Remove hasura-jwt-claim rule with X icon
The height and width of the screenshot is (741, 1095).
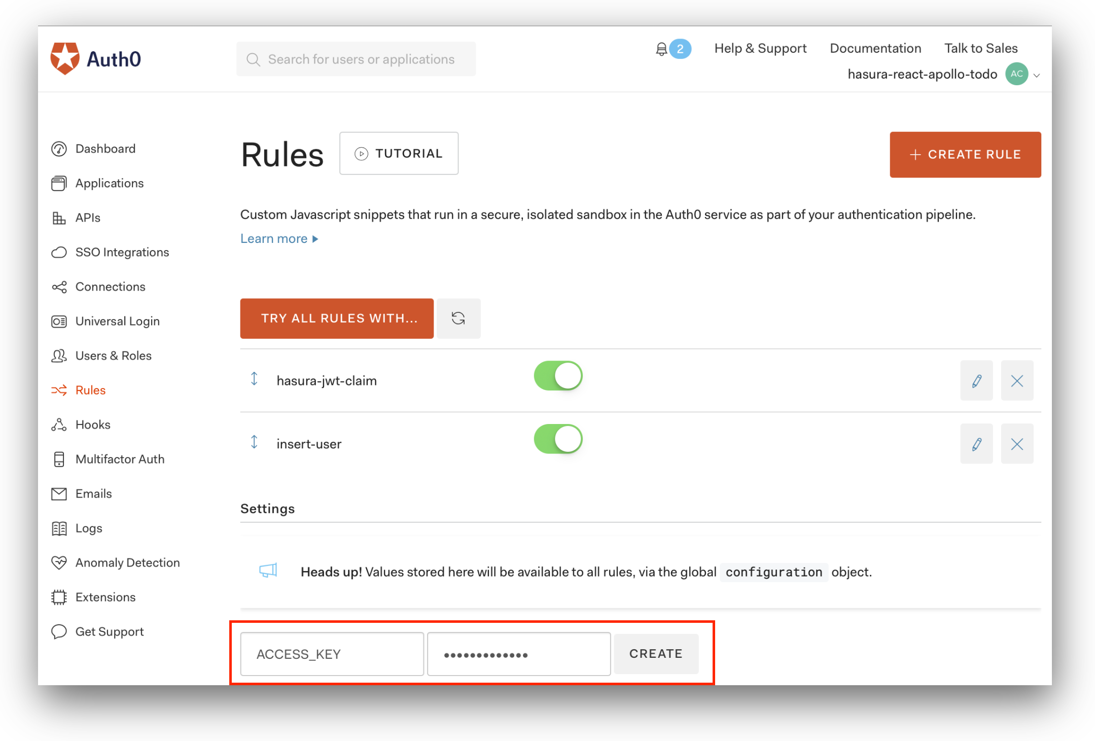1016,381
